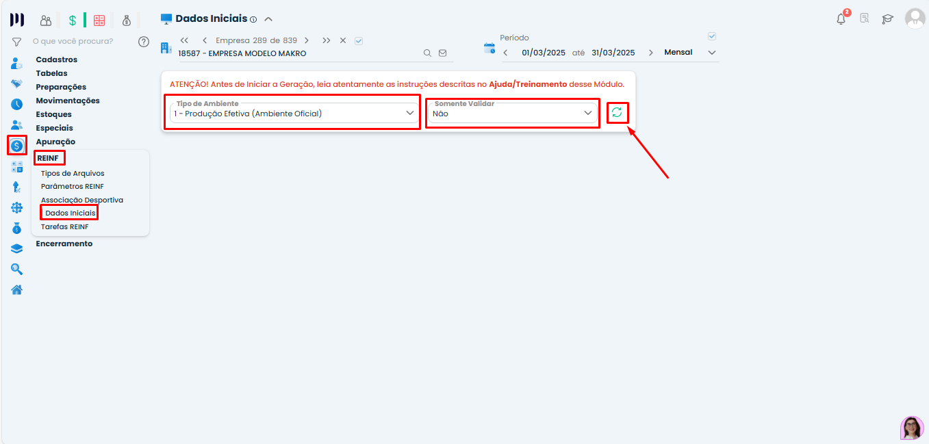Image resolution: width=929 pixels, height=444 pixels.
Task: Go to previous company arrow
Action: (205, 40)
